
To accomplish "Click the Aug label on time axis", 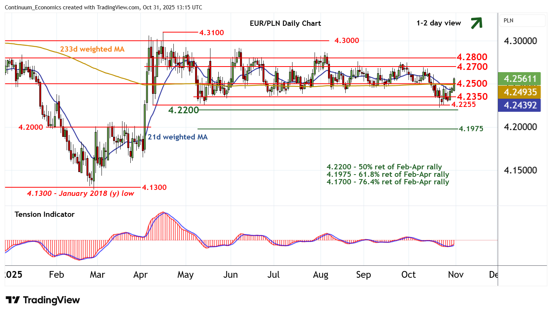I will [321, 275].
